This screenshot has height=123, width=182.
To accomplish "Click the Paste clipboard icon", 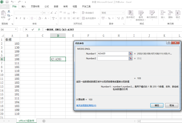I will coord(3,13).
